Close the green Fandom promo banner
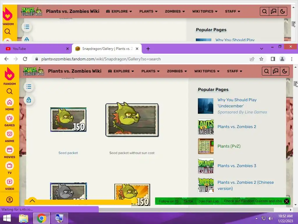298x224 pixels. pyautogui.click(x=287, y=201)
